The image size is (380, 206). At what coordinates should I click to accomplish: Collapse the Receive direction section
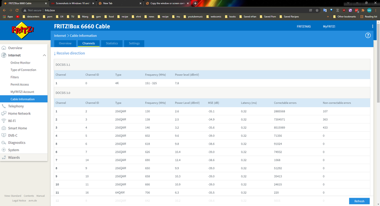pyautogui.click(x=69, y=53)
